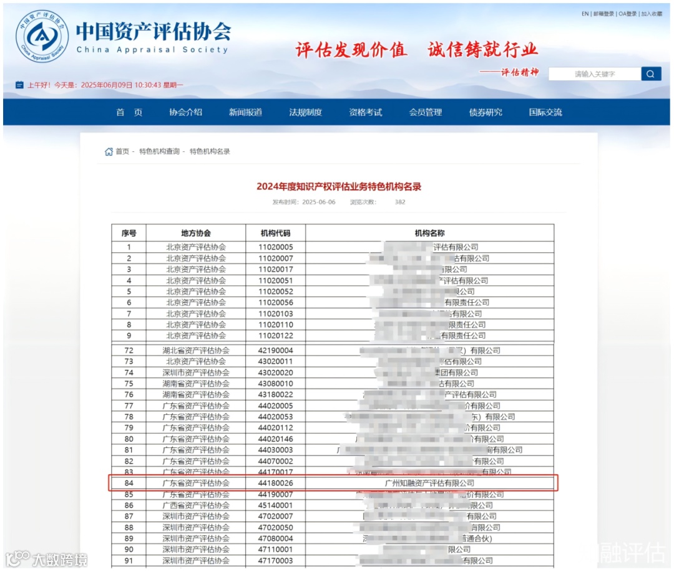The width and height of the screenshot is (674, 572).
Task: Switch site language with EN link
Action: pos(585,14)
